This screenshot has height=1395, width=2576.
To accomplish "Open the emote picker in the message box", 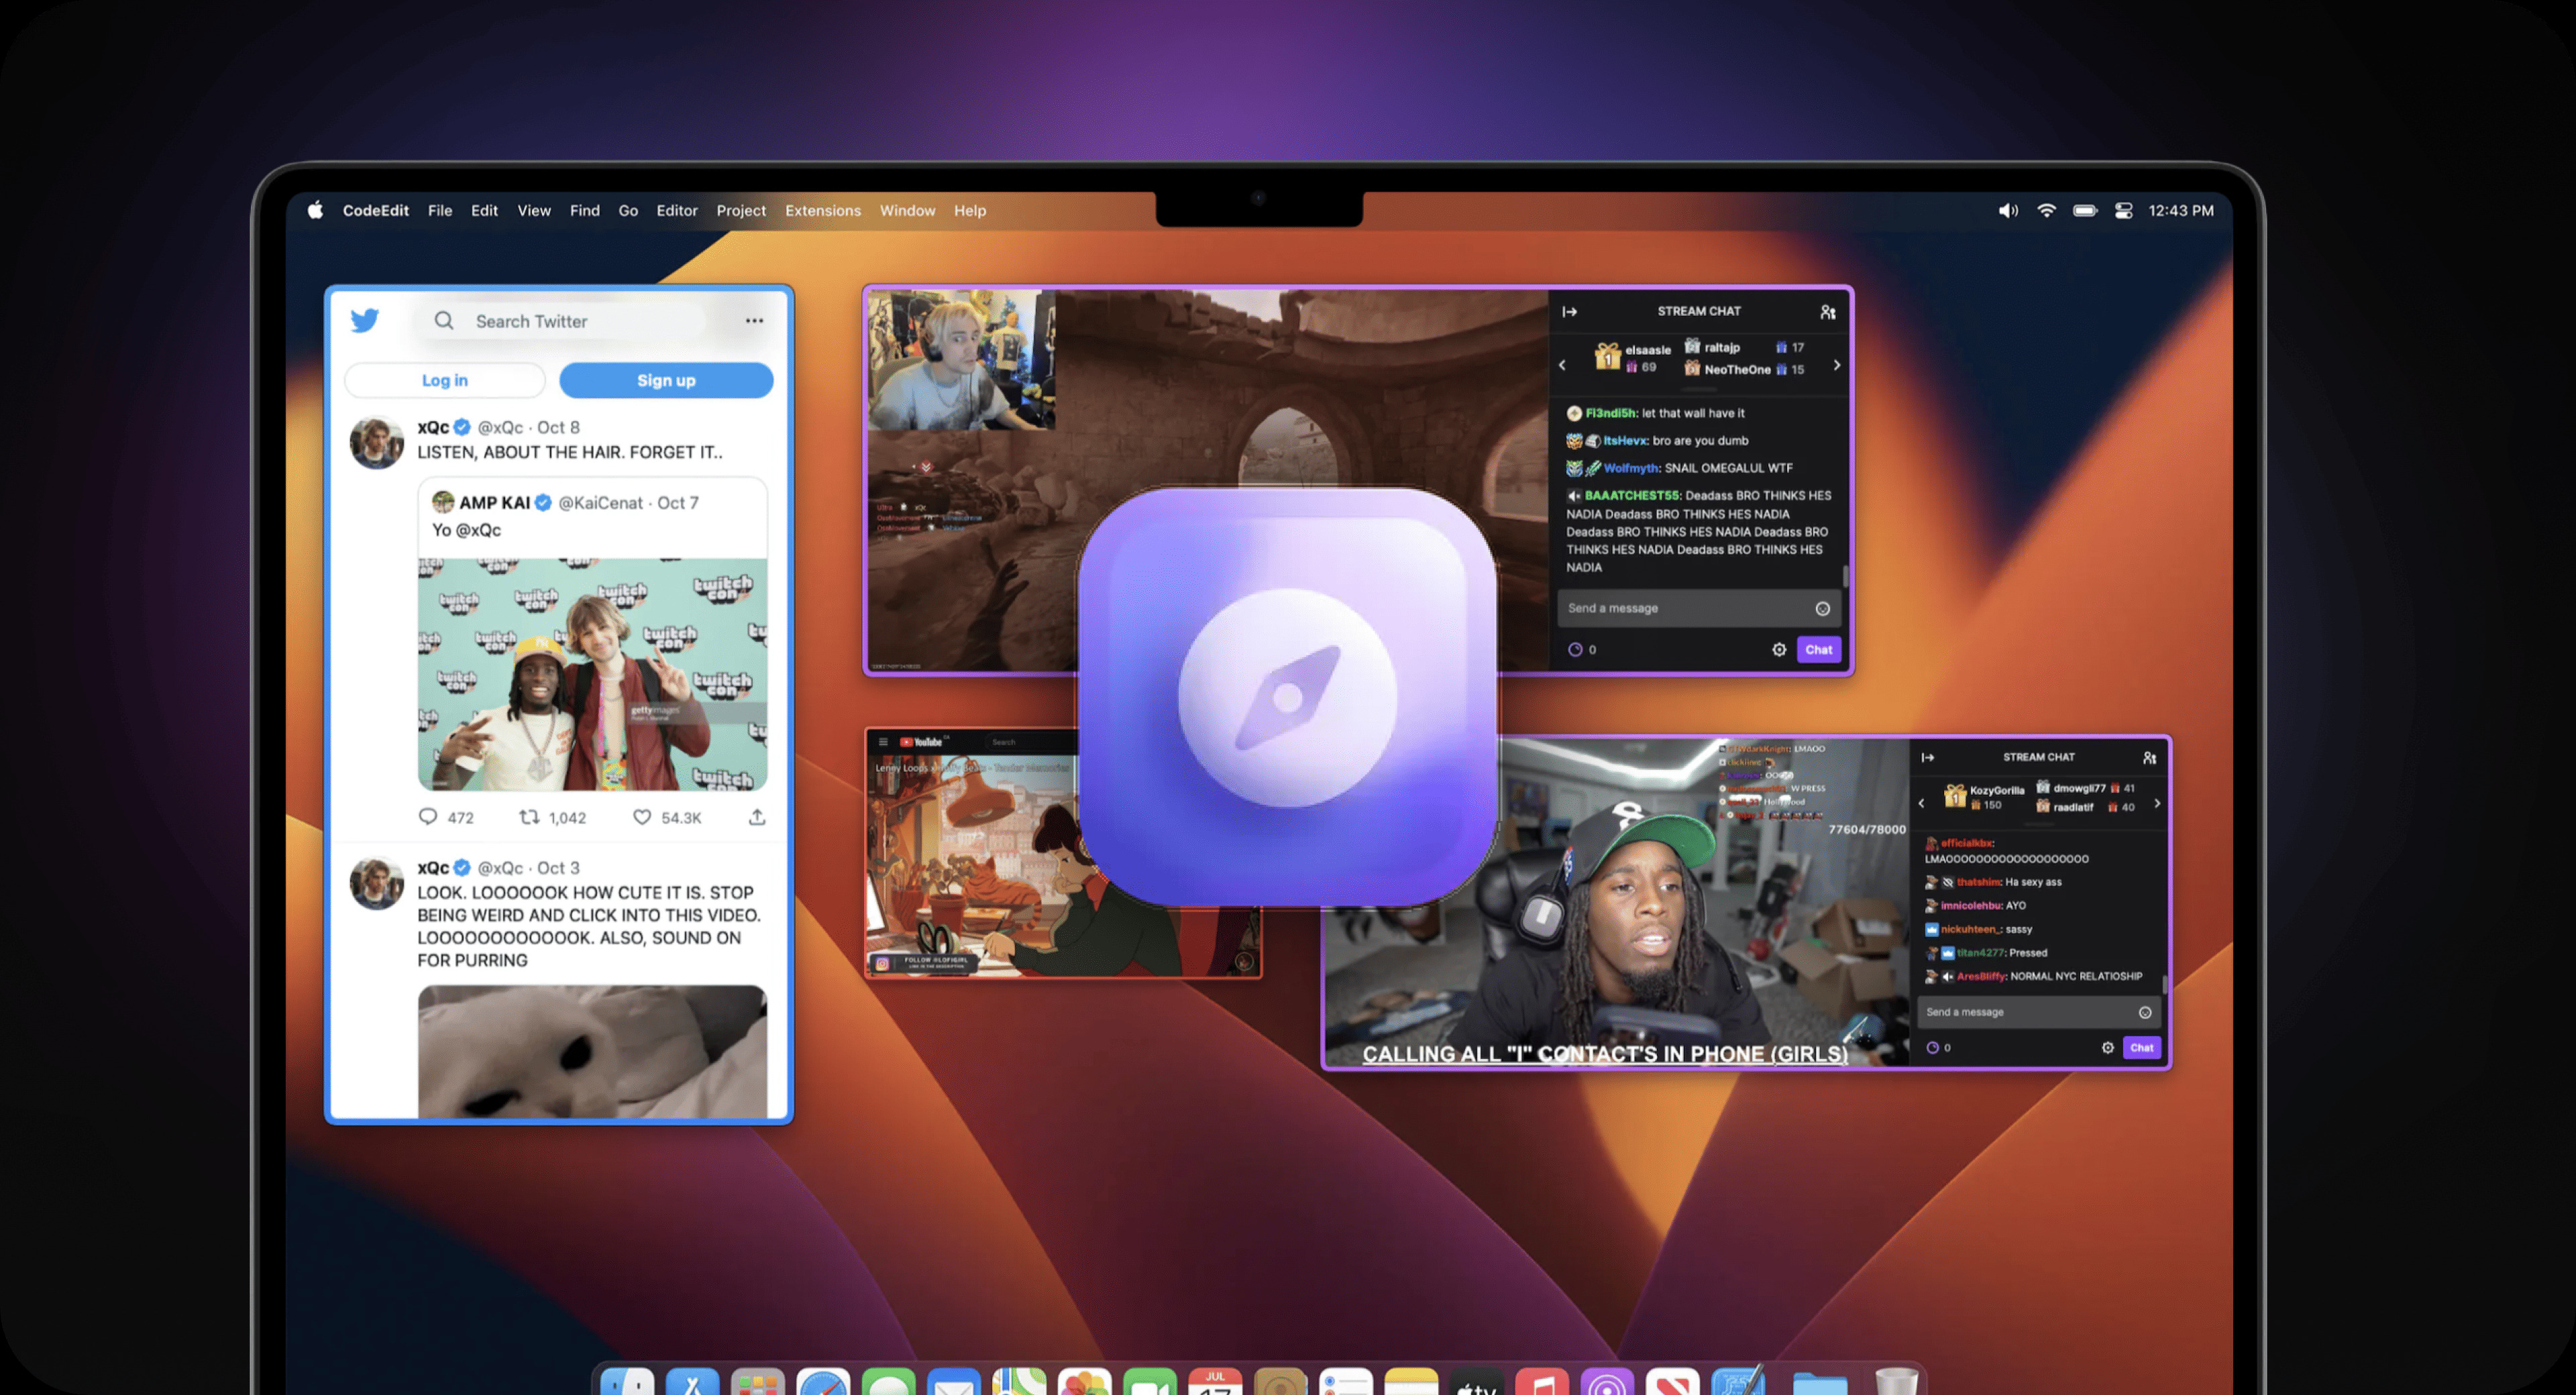I will point(1824,608).
